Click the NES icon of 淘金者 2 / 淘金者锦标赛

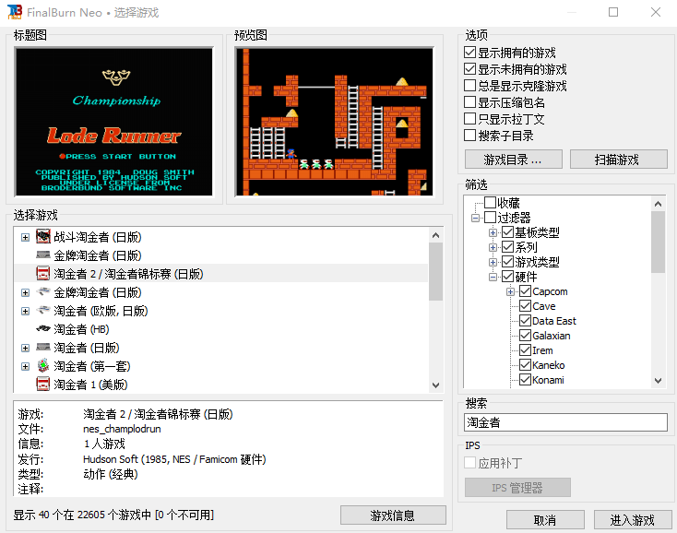pyautogui.click(x=42, y=274)
